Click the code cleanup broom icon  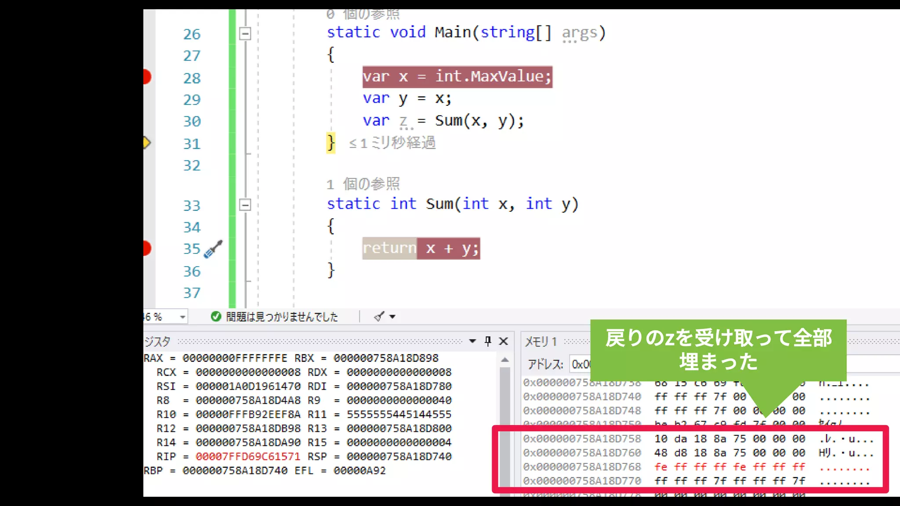(x=379, y=316)
